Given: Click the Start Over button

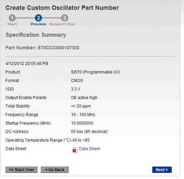Looking at the screenshot, I should (21, 170).
